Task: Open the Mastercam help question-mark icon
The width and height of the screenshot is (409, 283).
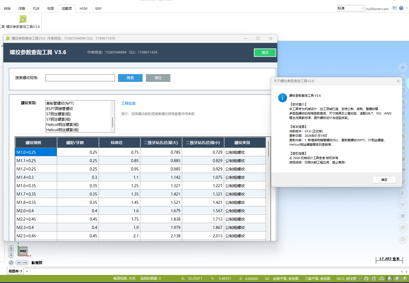Action: (x=401, y=8)
